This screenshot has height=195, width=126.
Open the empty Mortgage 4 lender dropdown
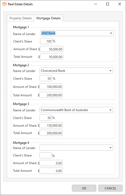pos(76,148)
